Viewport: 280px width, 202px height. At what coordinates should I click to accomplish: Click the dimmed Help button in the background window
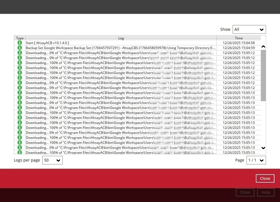point(266,192)
